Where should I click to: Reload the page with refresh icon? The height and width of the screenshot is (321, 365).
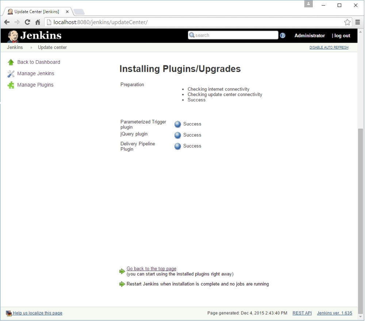pos(27,22)
